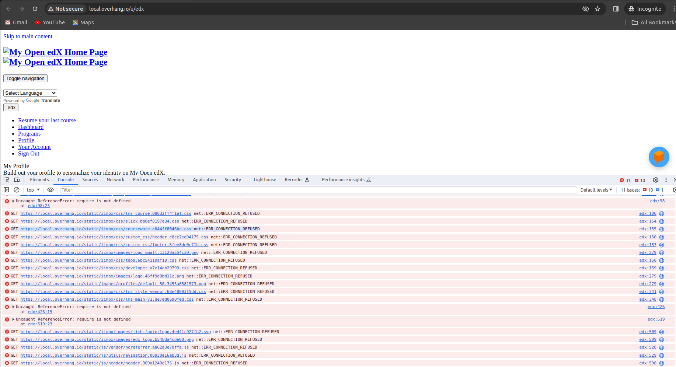Open network request icon for noreferrer.aa62a3e70ffa.js row
Image resolution: width=676 pixels, height=367 pixels.
[662, 347]
